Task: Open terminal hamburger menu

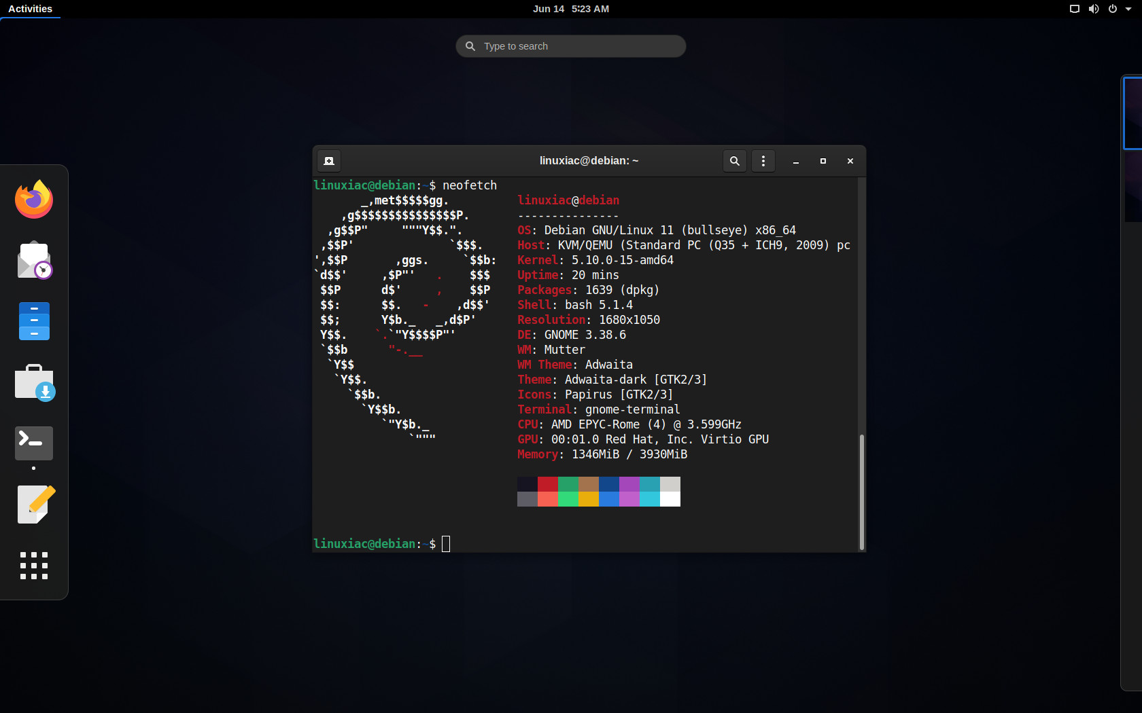Action: (763, 161)
